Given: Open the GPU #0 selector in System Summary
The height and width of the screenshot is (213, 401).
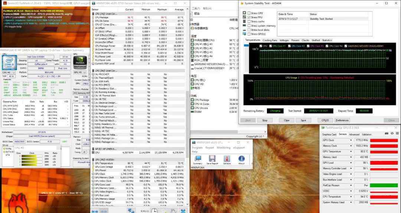Looking at the screenshot, I should tap(79, 72).
